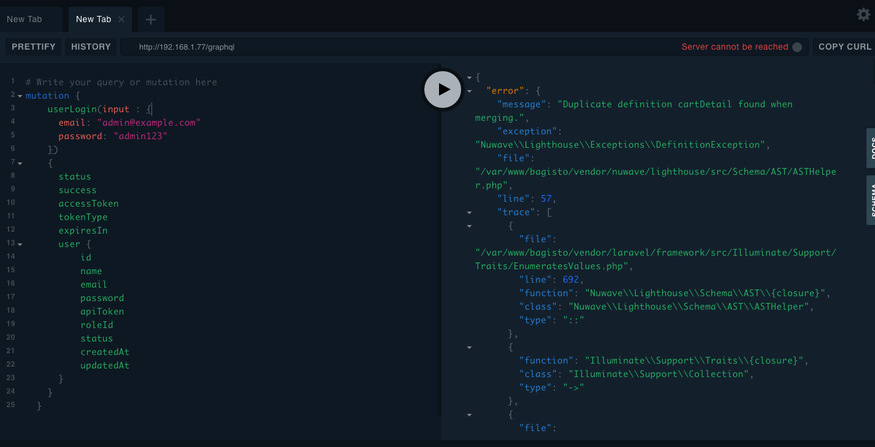Collapse the "trace" array in response
The height and width of the screenshot is (447, 875).
[469, 213]
